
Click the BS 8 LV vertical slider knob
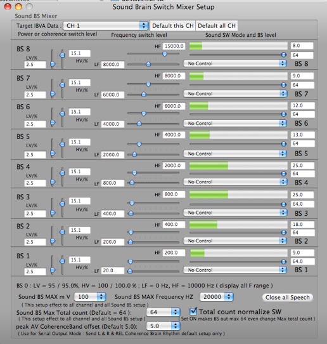(x=53, y=64)
